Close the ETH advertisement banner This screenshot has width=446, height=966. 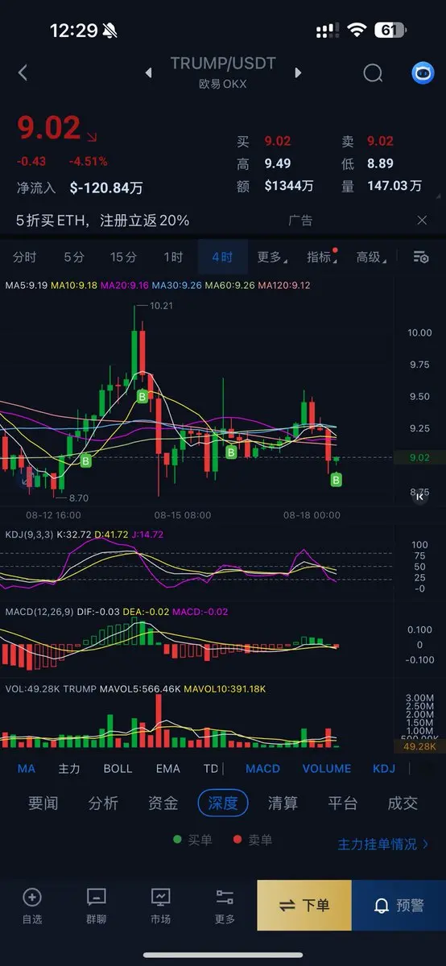click(x=422, y=220)
